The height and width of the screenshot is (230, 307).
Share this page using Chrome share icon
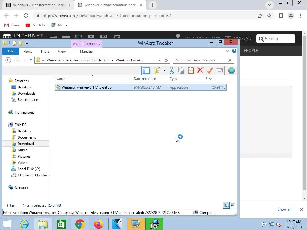click(x=260, y=16)
